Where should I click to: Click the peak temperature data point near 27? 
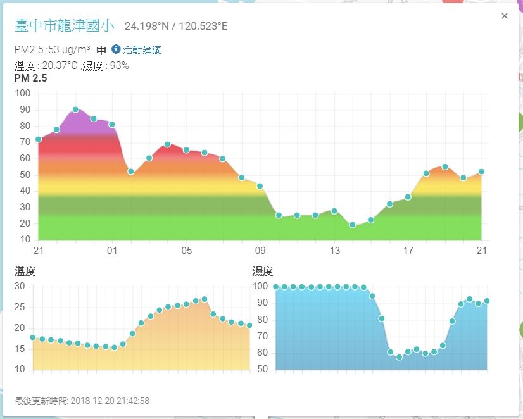pyautogui.click(x=205, y=299)
